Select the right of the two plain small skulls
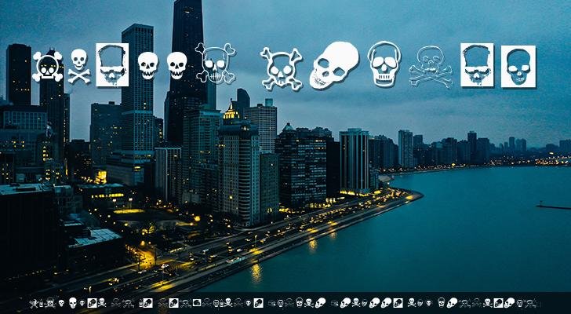 pyautogui.click(x=177, y=65)
